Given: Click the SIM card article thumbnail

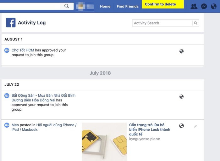Looking at the screenshot, I should (104, 142).
